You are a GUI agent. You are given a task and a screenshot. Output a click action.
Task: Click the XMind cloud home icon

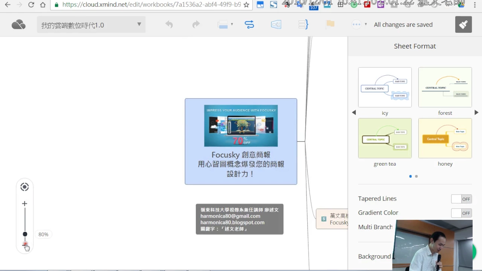[18, 25]
